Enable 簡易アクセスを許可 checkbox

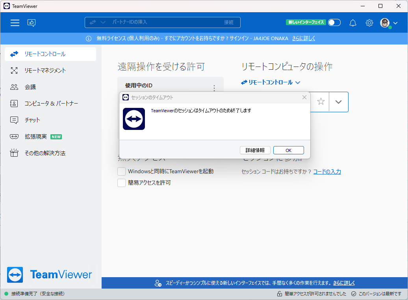[x=122, y=183]
